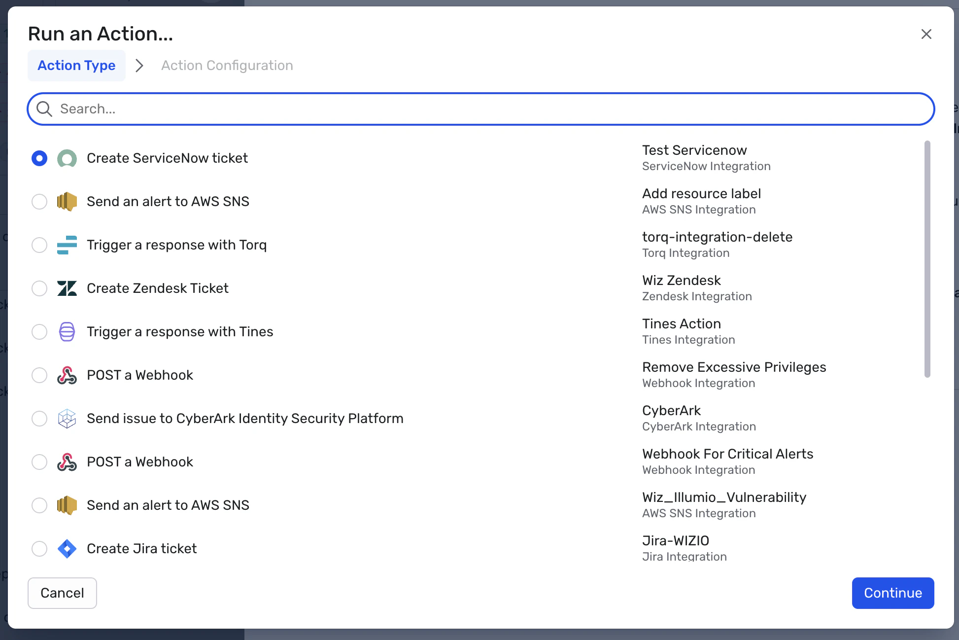
Task: Click the Jira logo icon
Action: click(x=67, y=549)
